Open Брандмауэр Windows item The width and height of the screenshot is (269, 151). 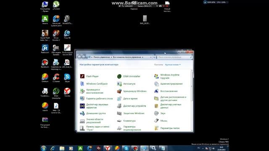point(132,91)
